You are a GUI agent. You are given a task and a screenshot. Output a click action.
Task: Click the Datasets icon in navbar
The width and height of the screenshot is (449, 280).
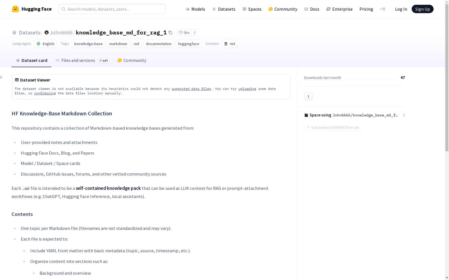coord(214,9)
